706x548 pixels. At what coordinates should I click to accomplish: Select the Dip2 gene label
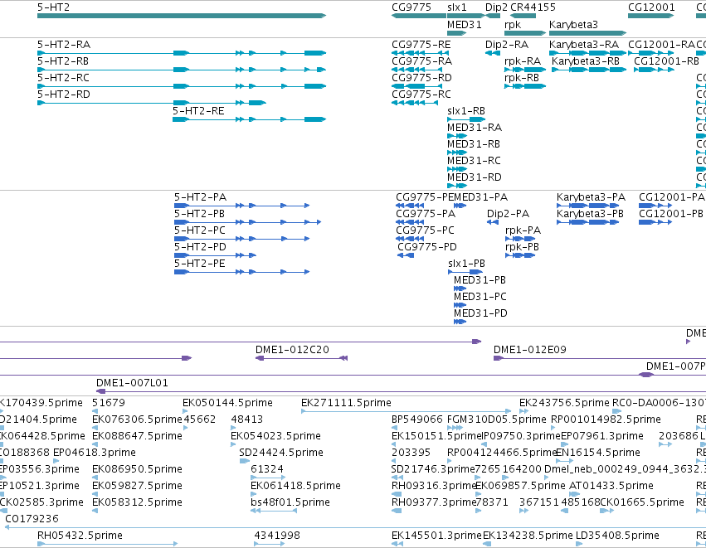[x=496, y=7]
